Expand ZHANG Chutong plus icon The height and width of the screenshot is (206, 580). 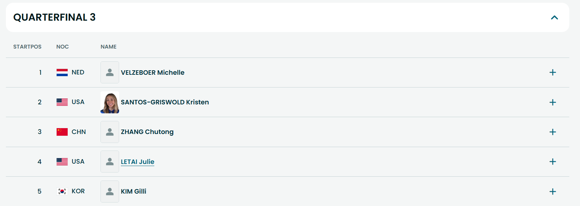(x=552, y=132)
